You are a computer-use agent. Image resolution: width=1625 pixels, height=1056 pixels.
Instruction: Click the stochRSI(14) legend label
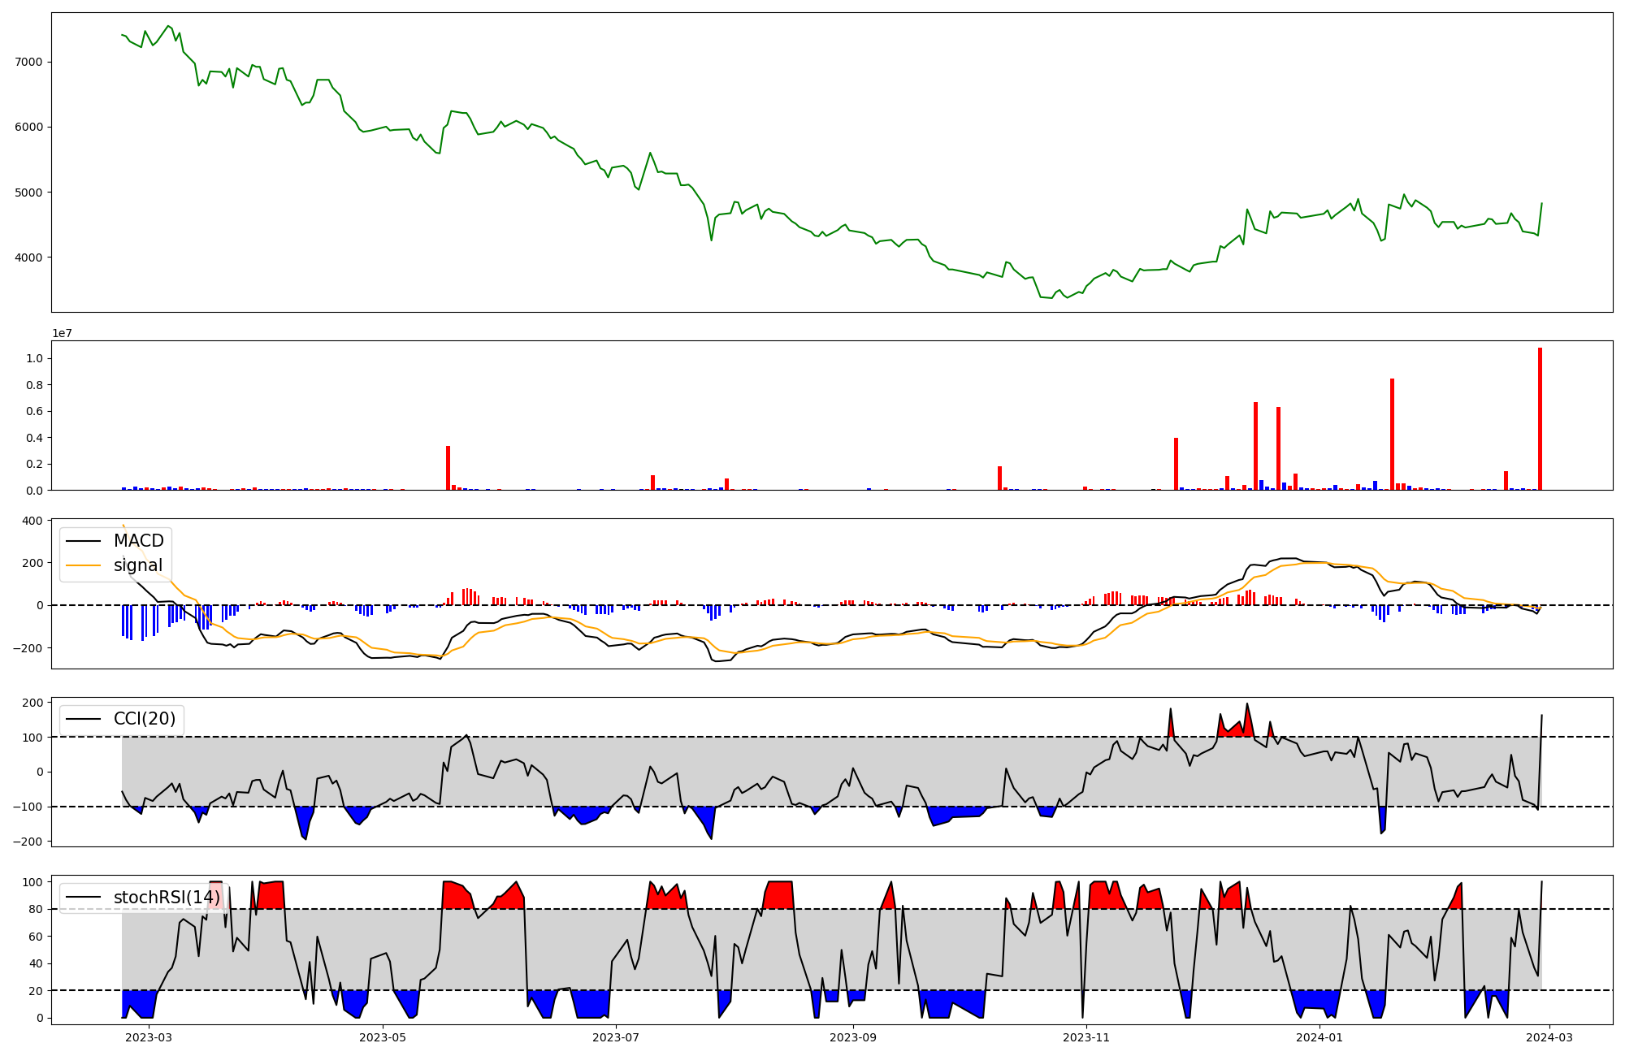(x=166, y=898)
